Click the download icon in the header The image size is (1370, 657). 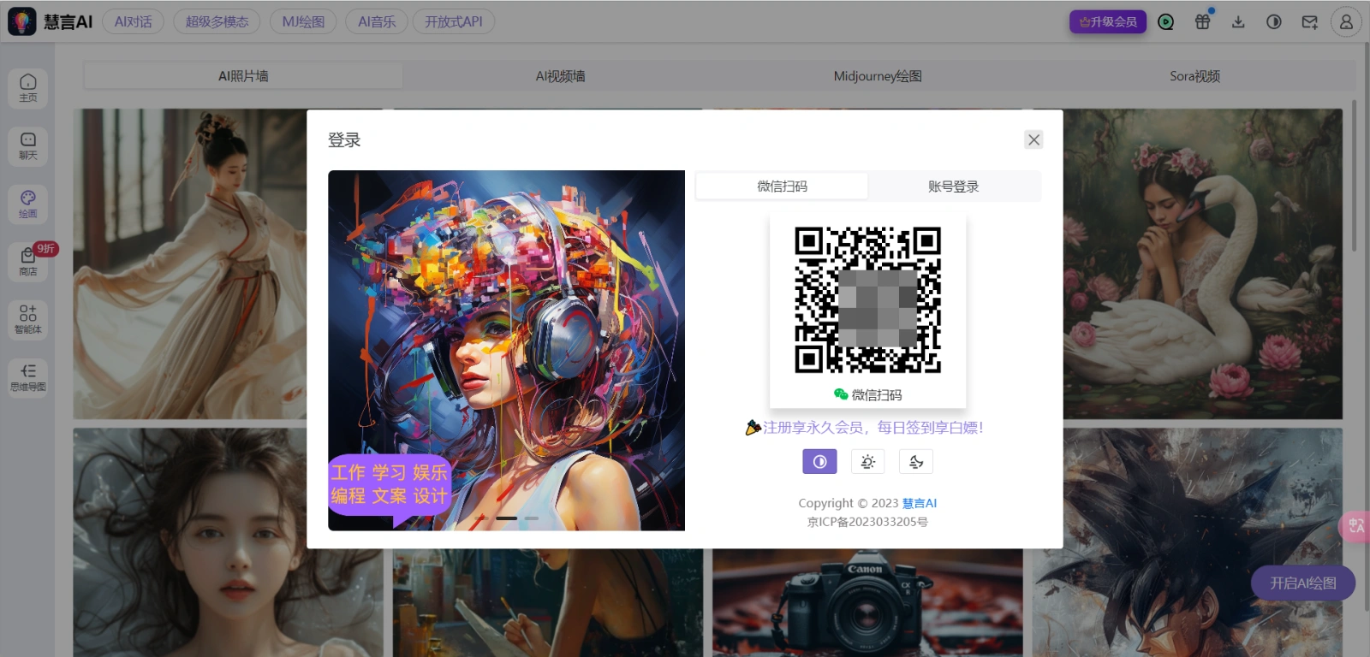[1238, 21]
